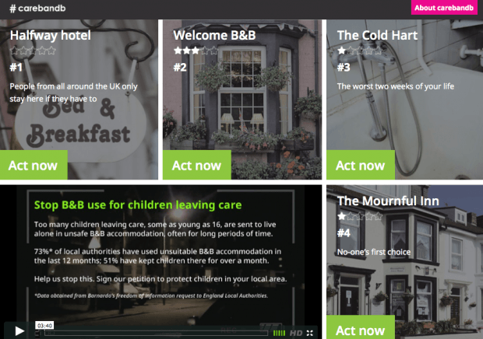Open the About carebandb page
This screenshot has height=339, width=483.
(444, 8)
